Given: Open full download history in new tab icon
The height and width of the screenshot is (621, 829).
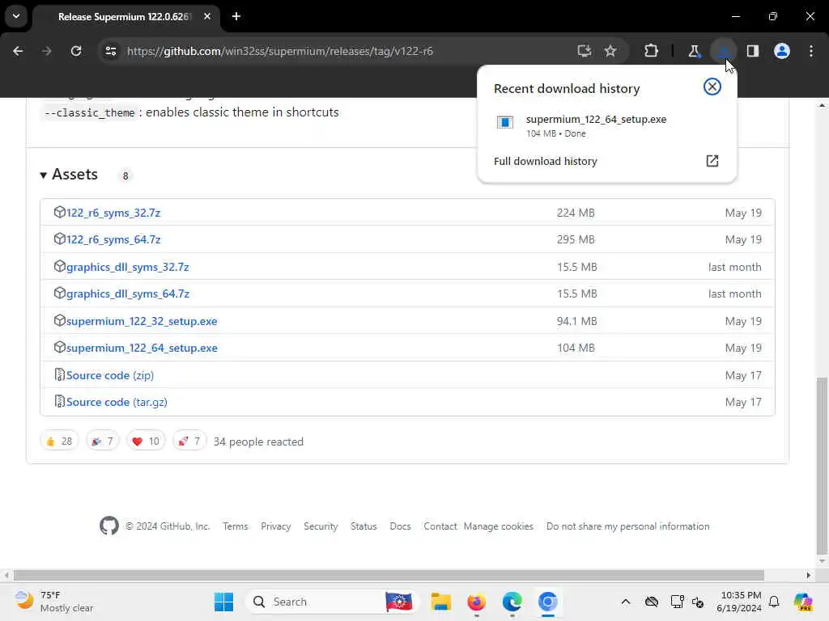Looking at the screenshot, I should [x=712, y=161].
